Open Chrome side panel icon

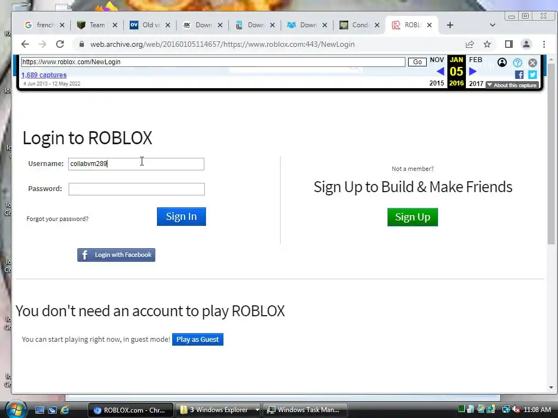[509, 44]
